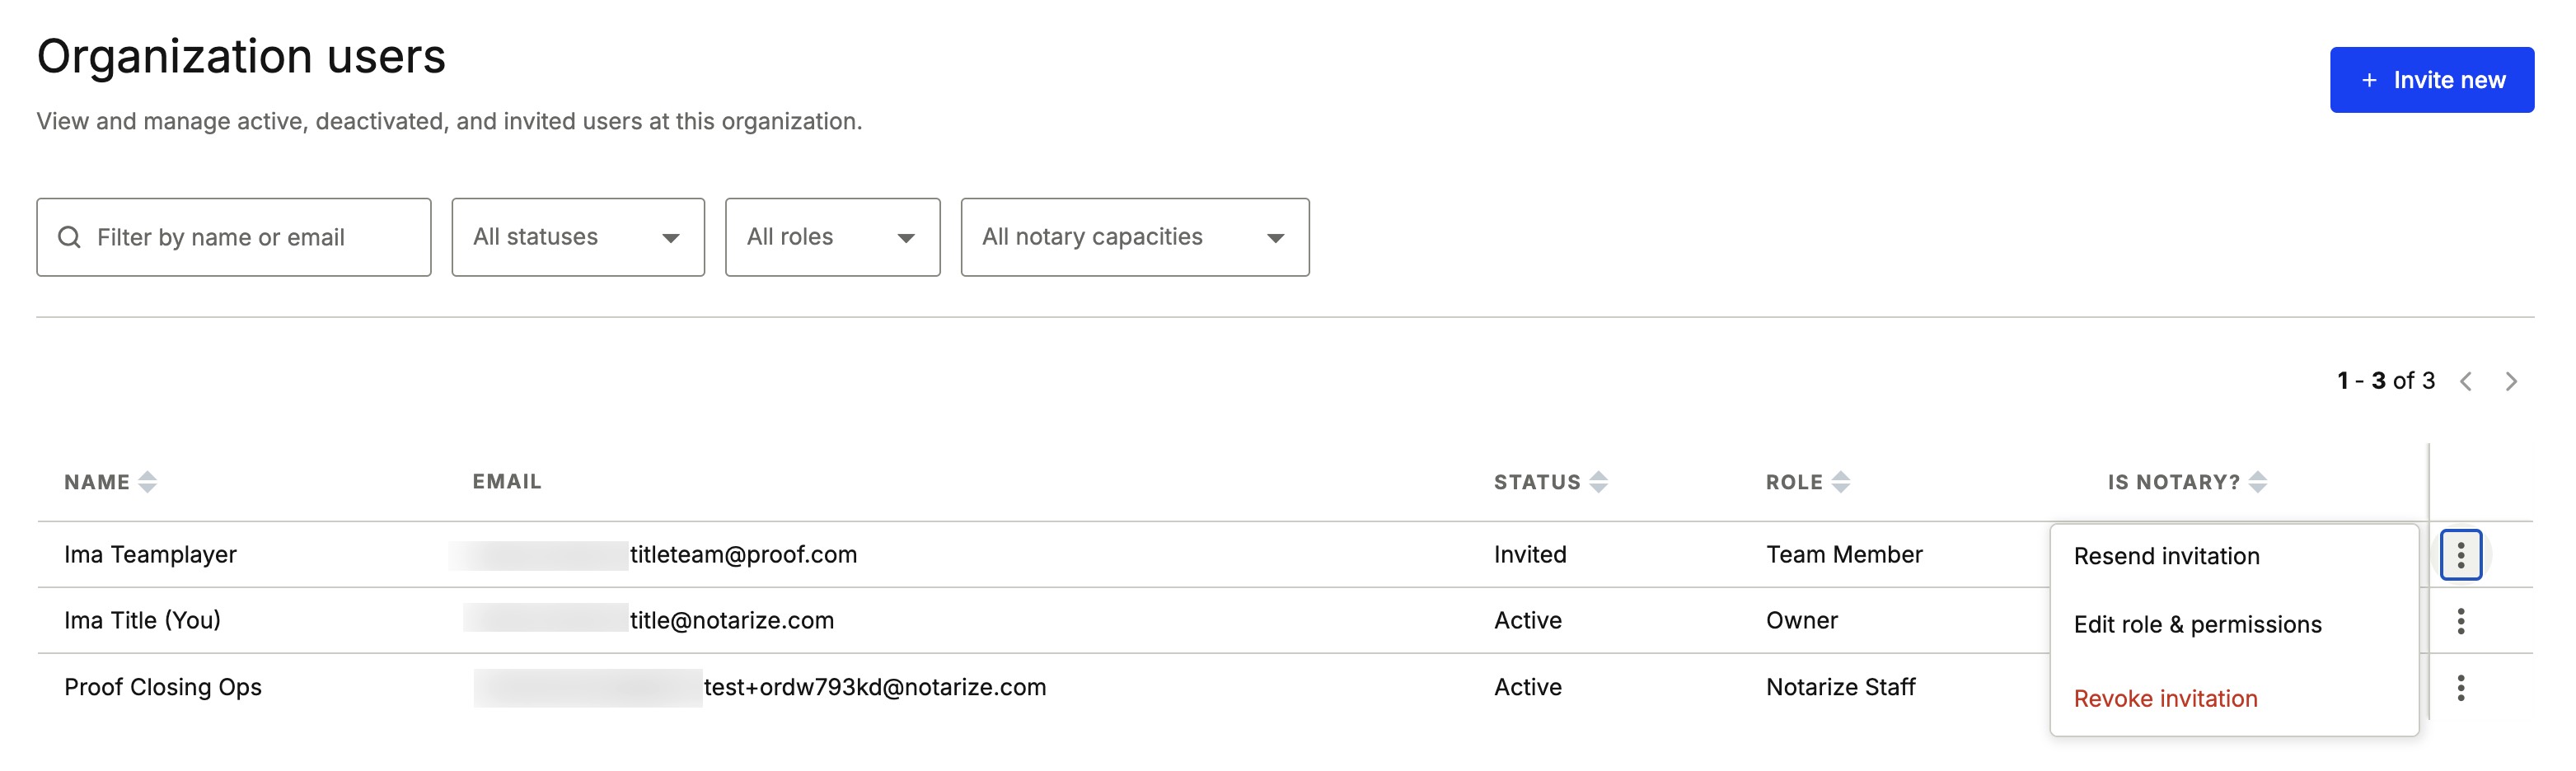The image size is (2576, 771).
Task: Close the kebab menu for Ima Teamplayer
Action: pos(2460,555)
